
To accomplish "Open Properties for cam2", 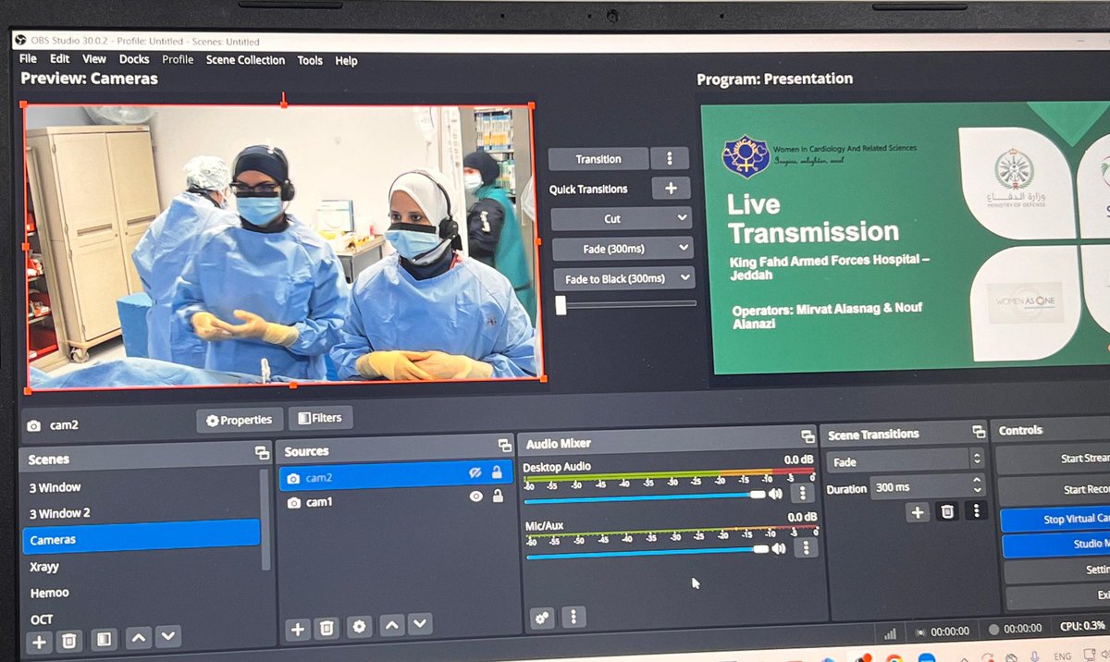I will tap(240, 420).
